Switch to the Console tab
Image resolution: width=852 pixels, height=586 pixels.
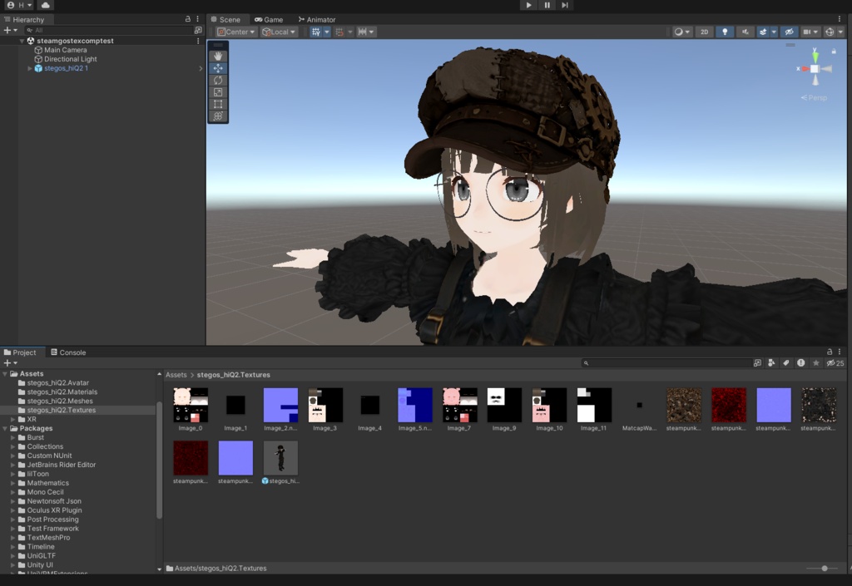tap(68, 352)
